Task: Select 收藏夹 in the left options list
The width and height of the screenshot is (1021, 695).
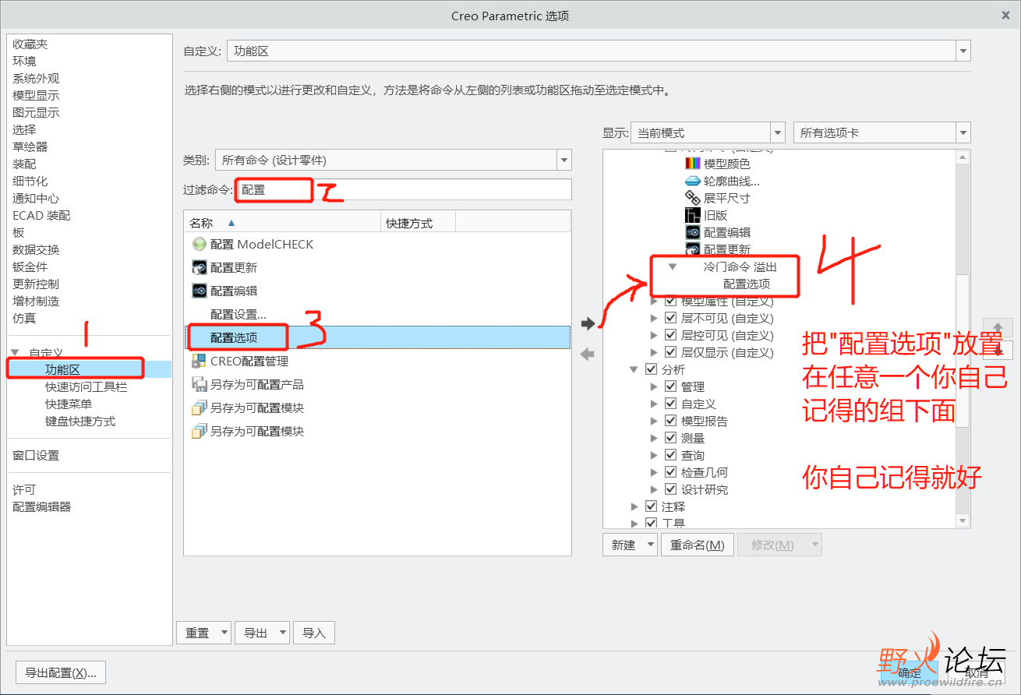Action: [x=30, y=44]
